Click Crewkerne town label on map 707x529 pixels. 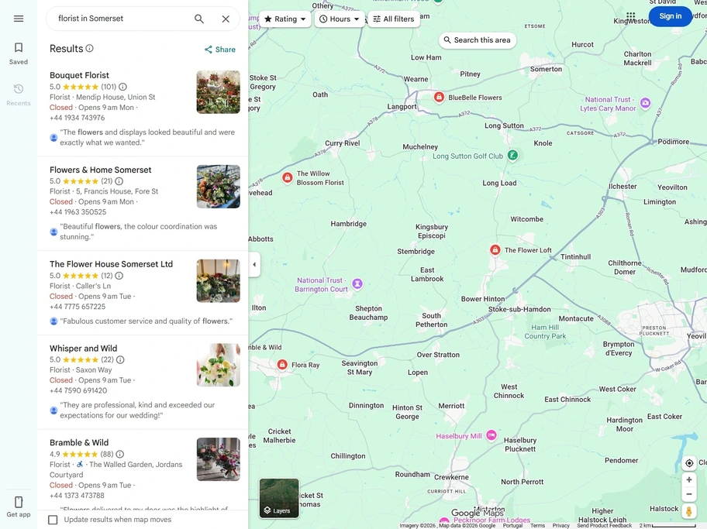click(451, 477)
